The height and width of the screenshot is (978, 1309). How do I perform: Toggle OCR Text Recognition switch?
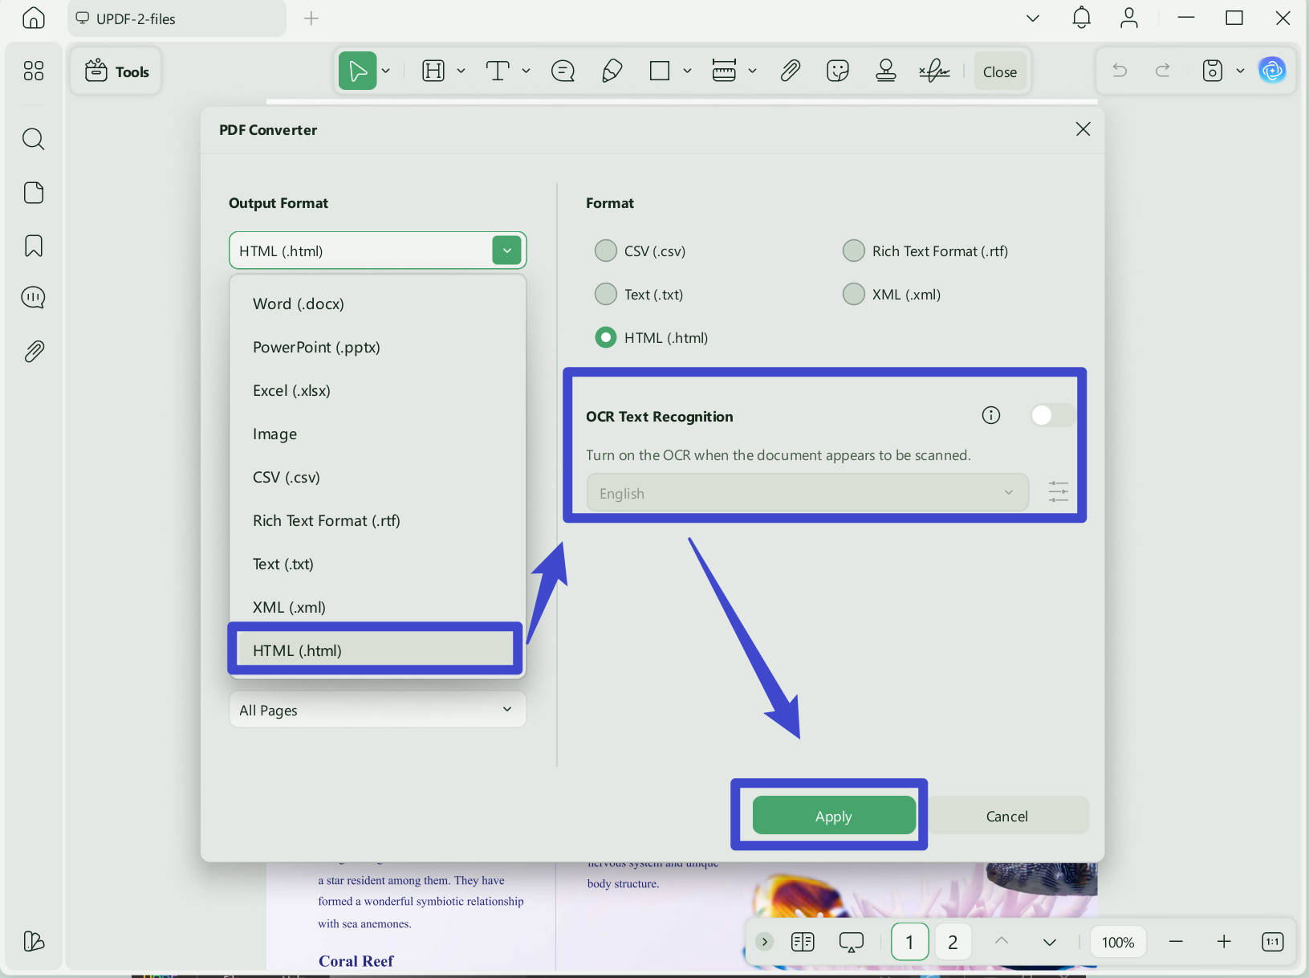1053,415
